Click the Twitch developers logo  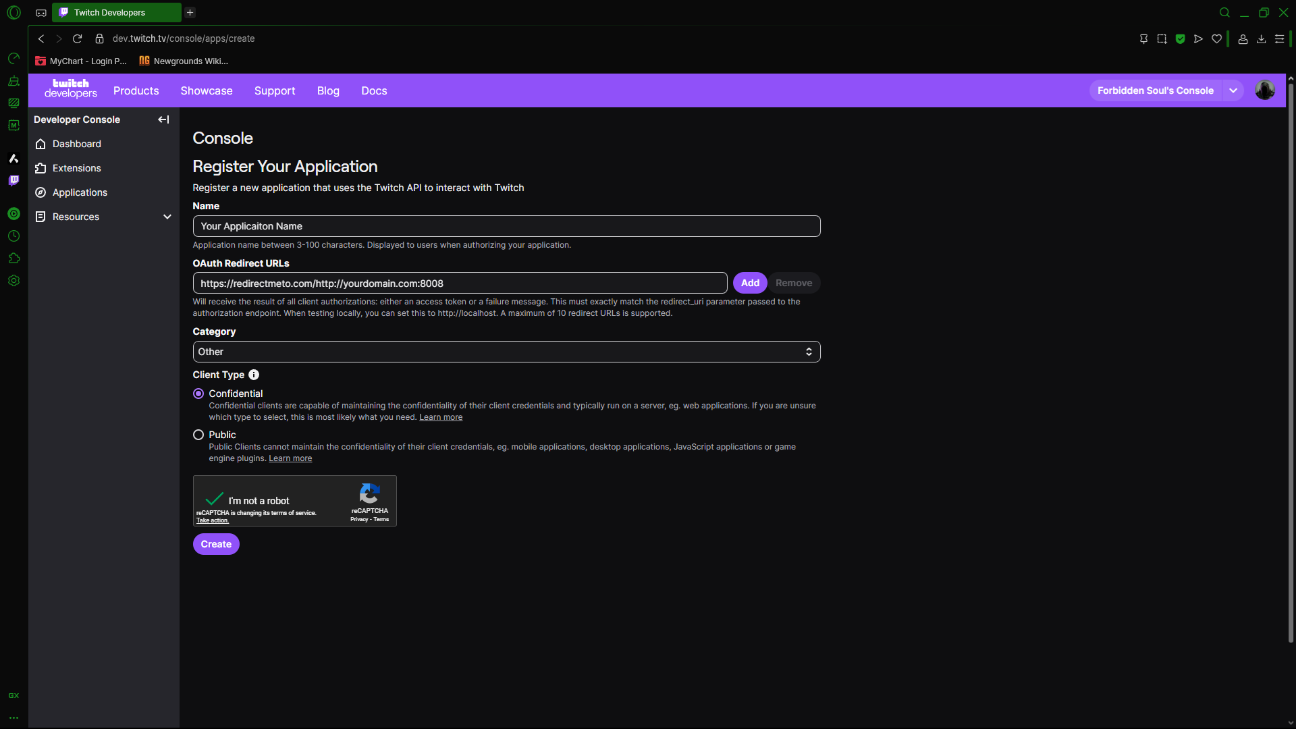(x=70, y=88)
